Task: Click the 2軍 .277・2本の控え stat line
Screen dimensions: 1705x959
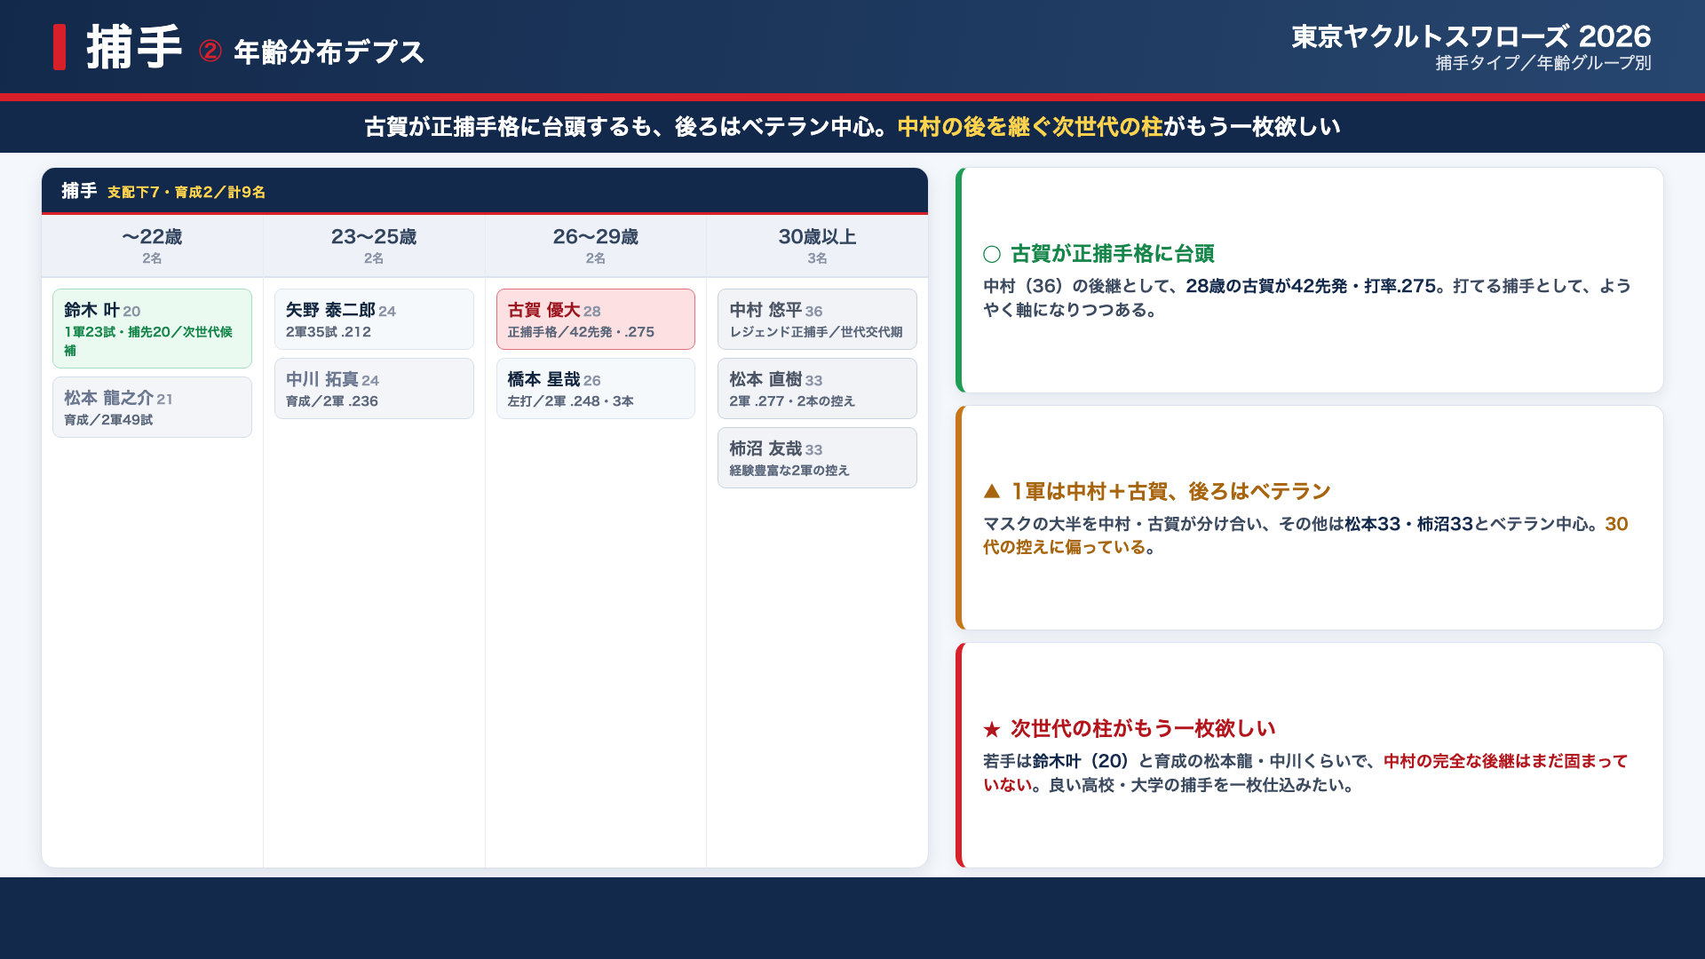Action: (x=792, y=401)
